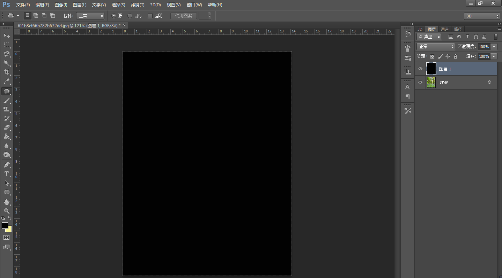Select the Hand tool
The image size is (502, 278).
pos(7,202)
